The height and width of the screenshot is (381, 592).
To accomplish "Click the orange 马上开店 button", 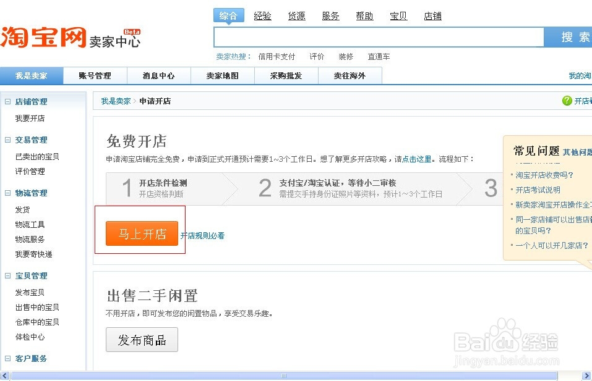I will 142,233.
